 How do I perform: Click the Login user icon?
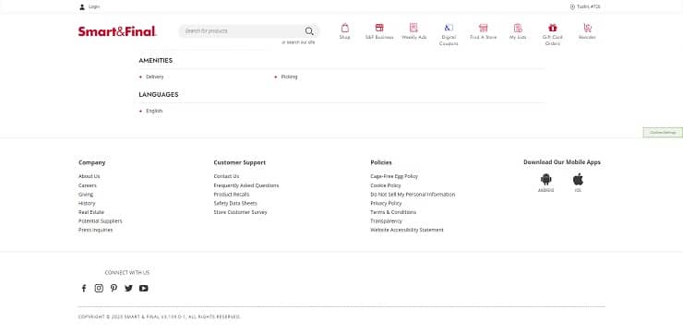pos(82,7)
